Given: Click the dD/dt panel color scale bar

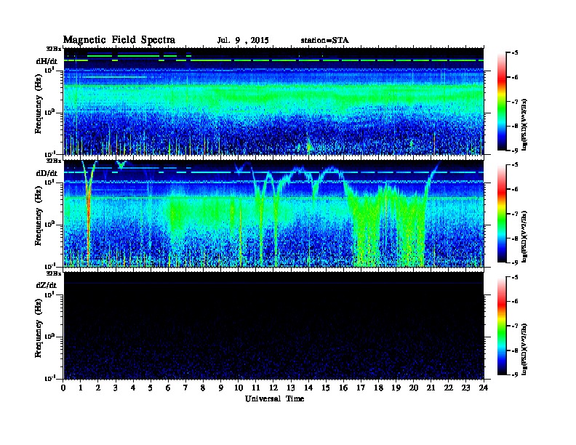Looking at the screenshot, I should pos(502,214).
